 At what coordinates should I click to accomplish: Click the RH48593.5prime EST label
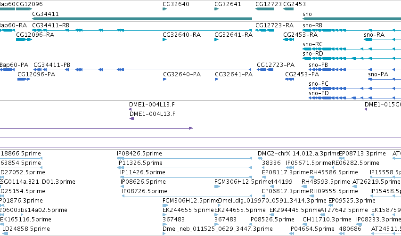point(326,182)
